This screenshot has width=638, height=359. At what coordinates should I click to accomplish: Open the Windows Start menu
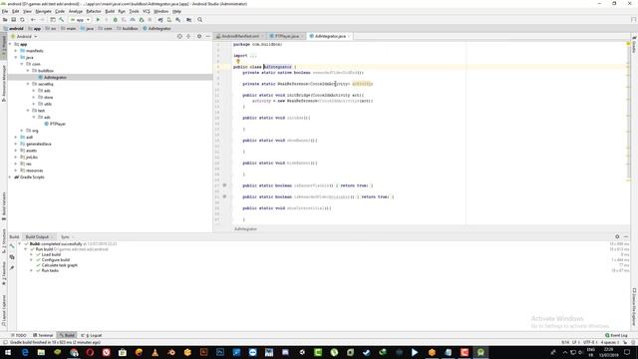8,352
